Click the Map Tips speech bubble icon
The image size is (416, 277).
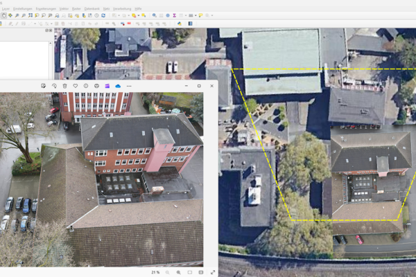[x=200, y=15]
